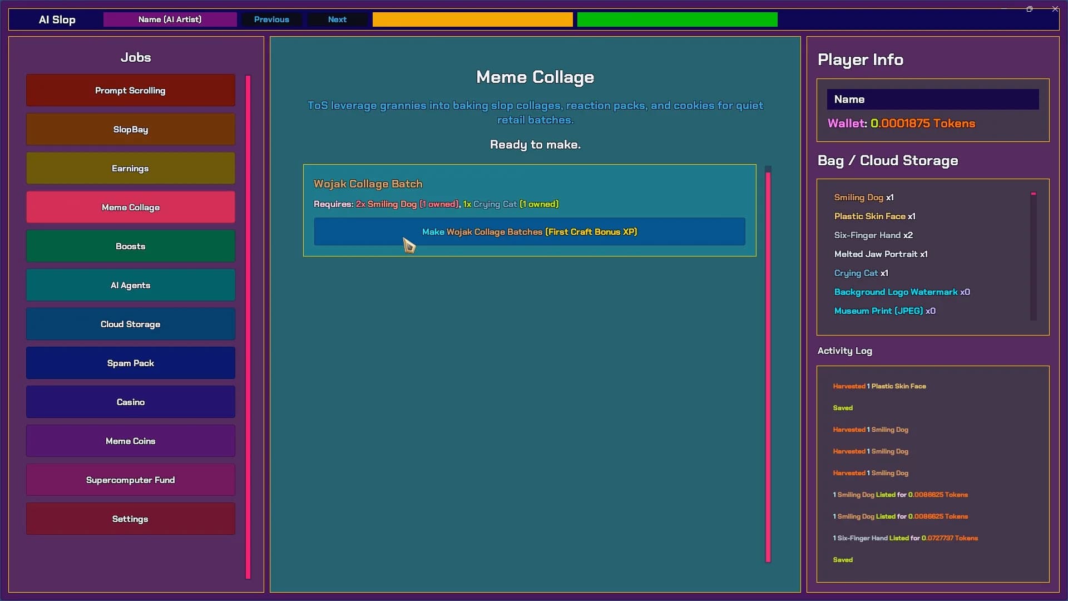Visit the Casino page
The width and height of the screenshot is (1068, 601).
130,402
